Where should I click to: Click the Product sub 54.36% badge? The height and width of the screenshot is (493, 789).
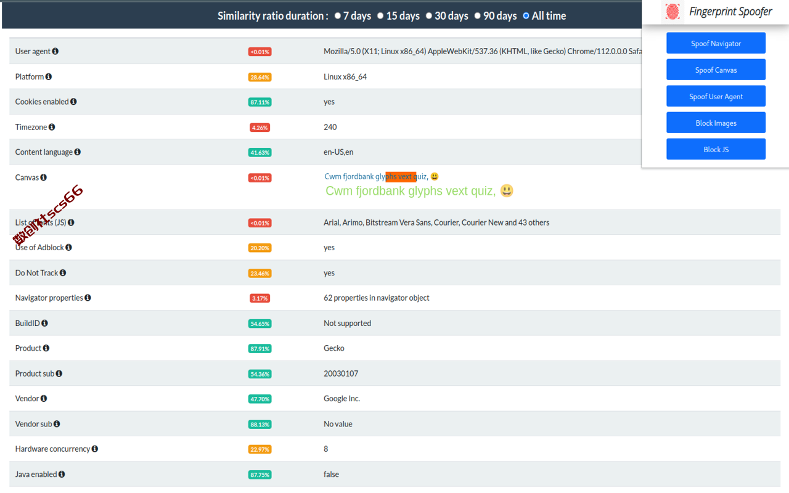[x=260, y=374]
